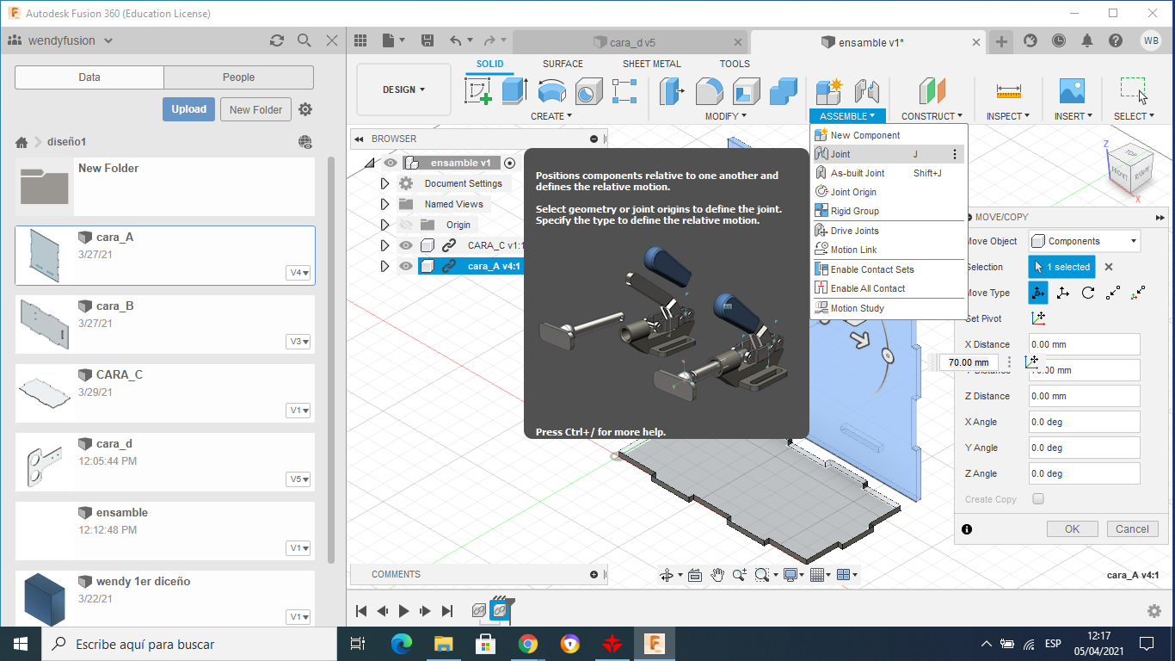Click the Joint icon in the toolbar

867,91
